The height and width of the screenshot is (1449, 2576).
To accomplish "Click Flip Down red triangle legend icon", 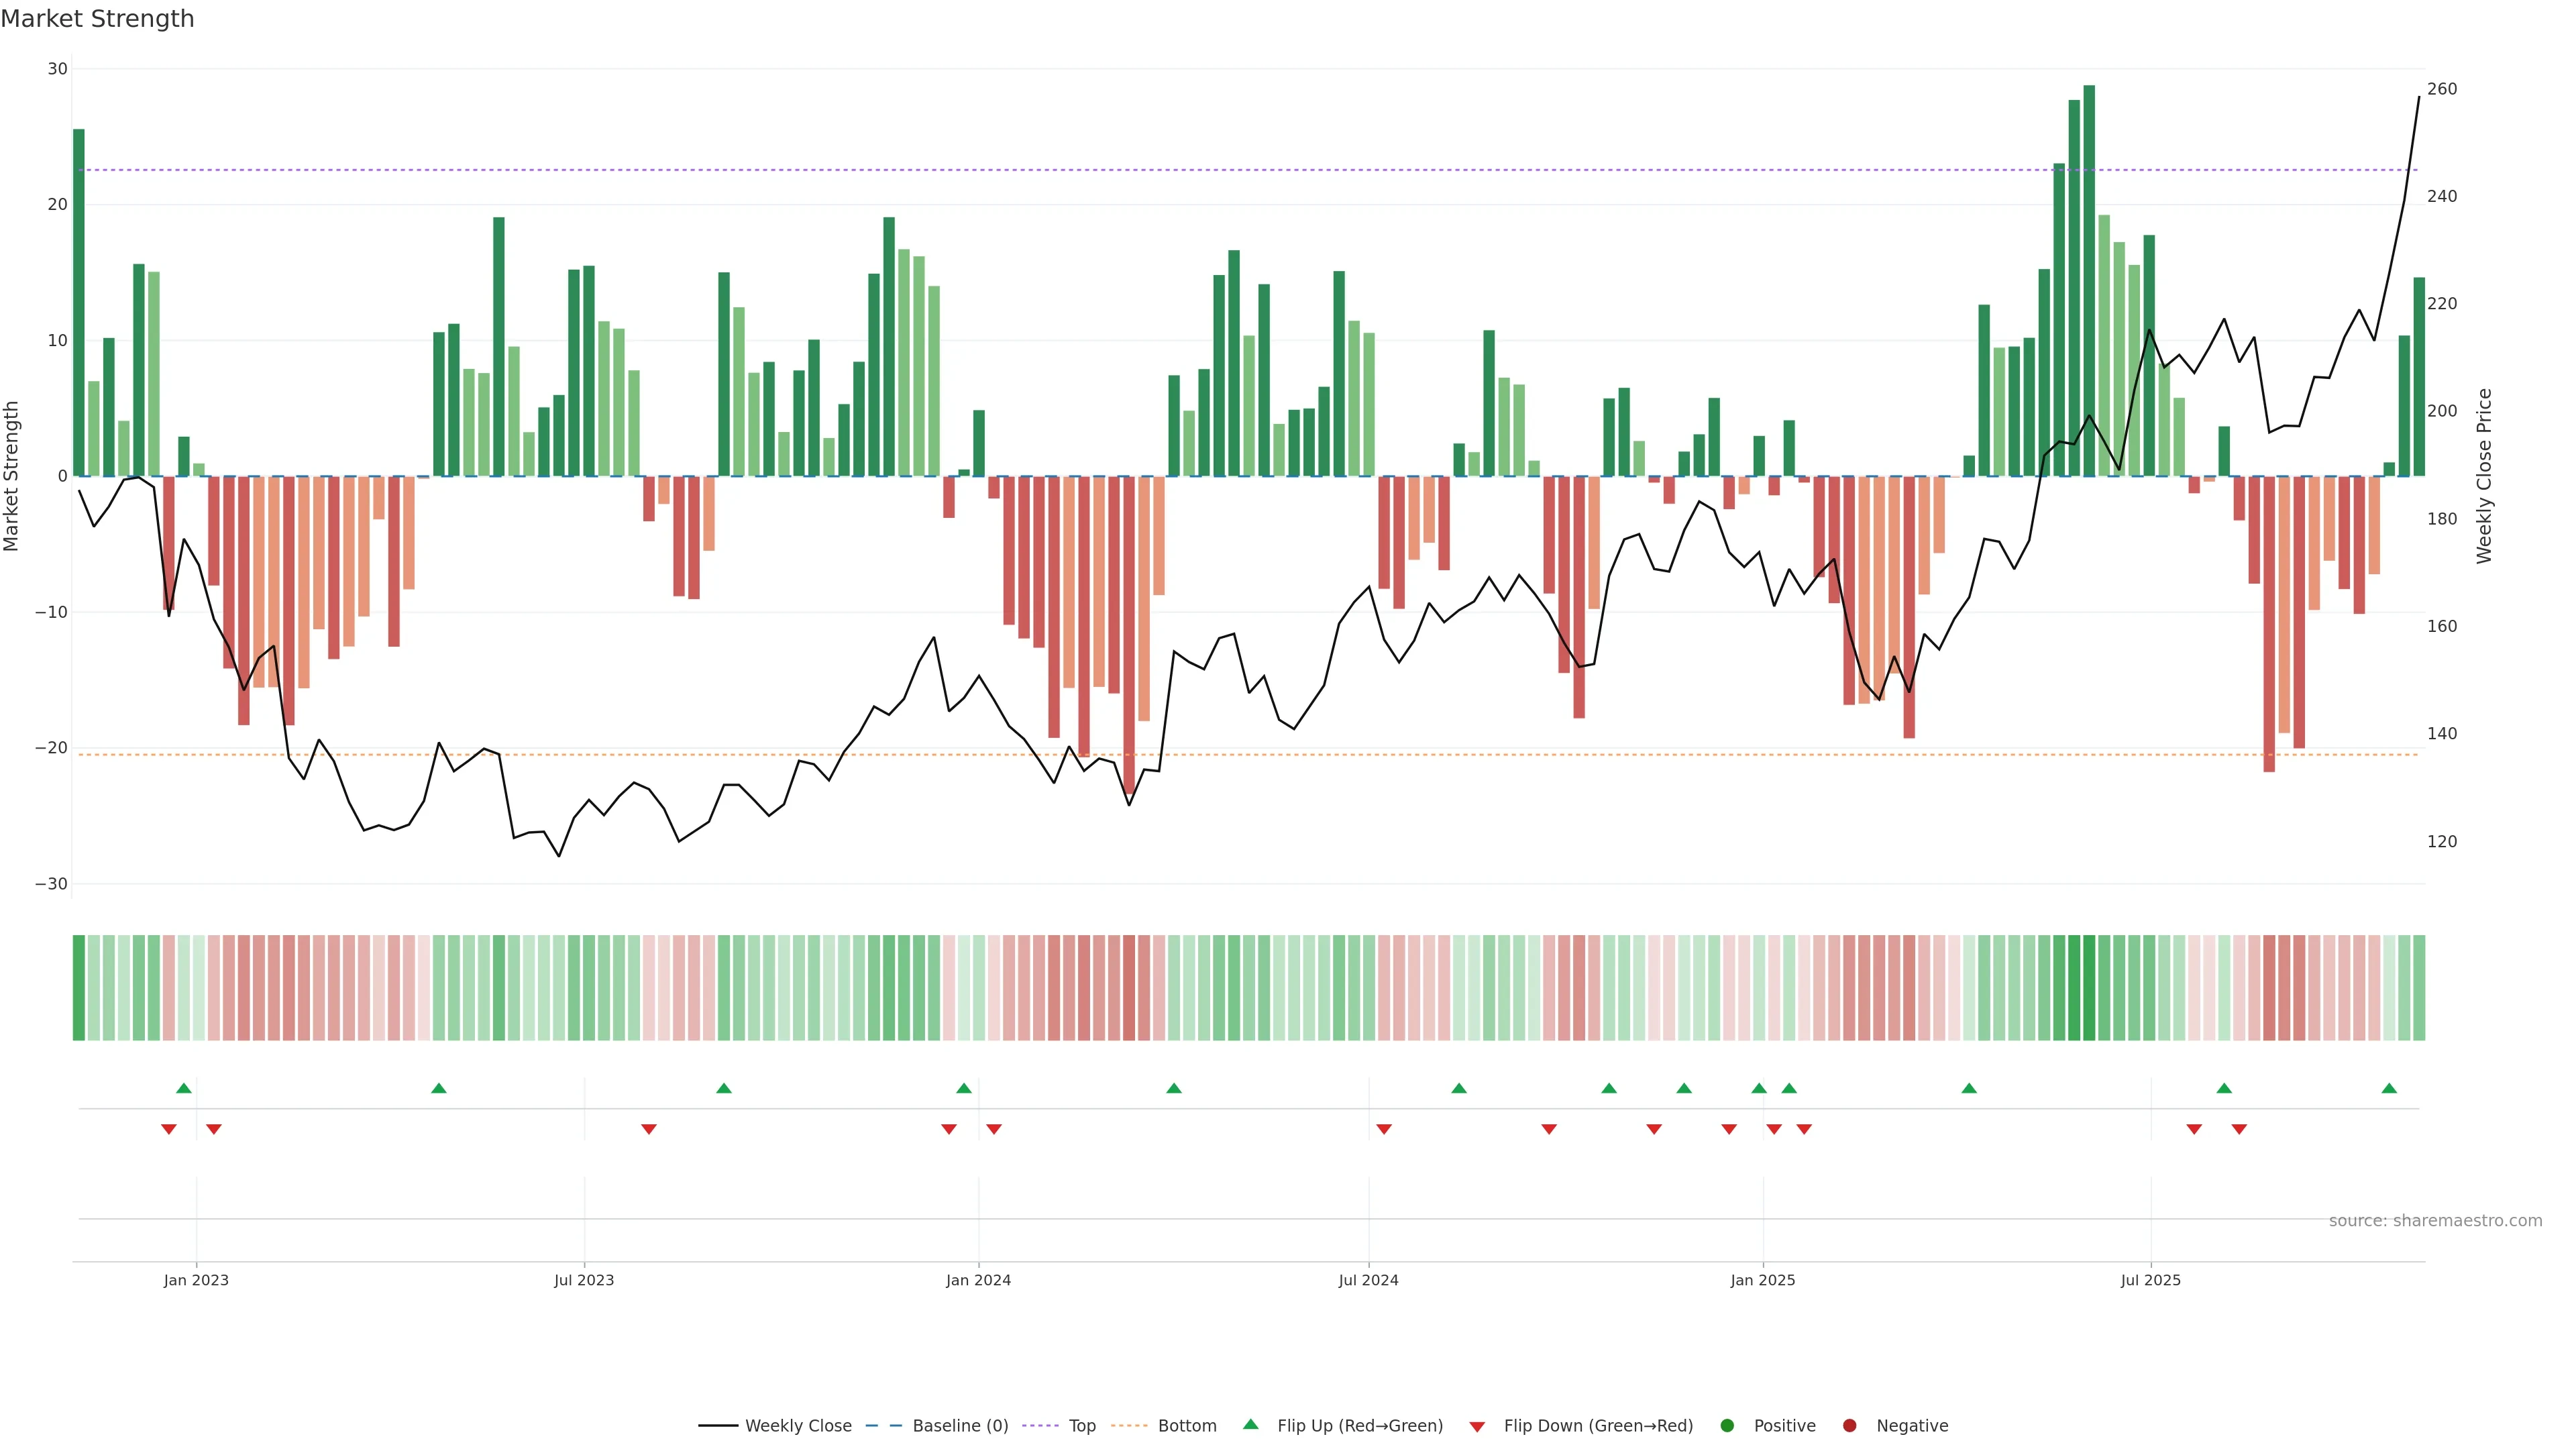I will pyautogui.click(x=1477, y=1426).
